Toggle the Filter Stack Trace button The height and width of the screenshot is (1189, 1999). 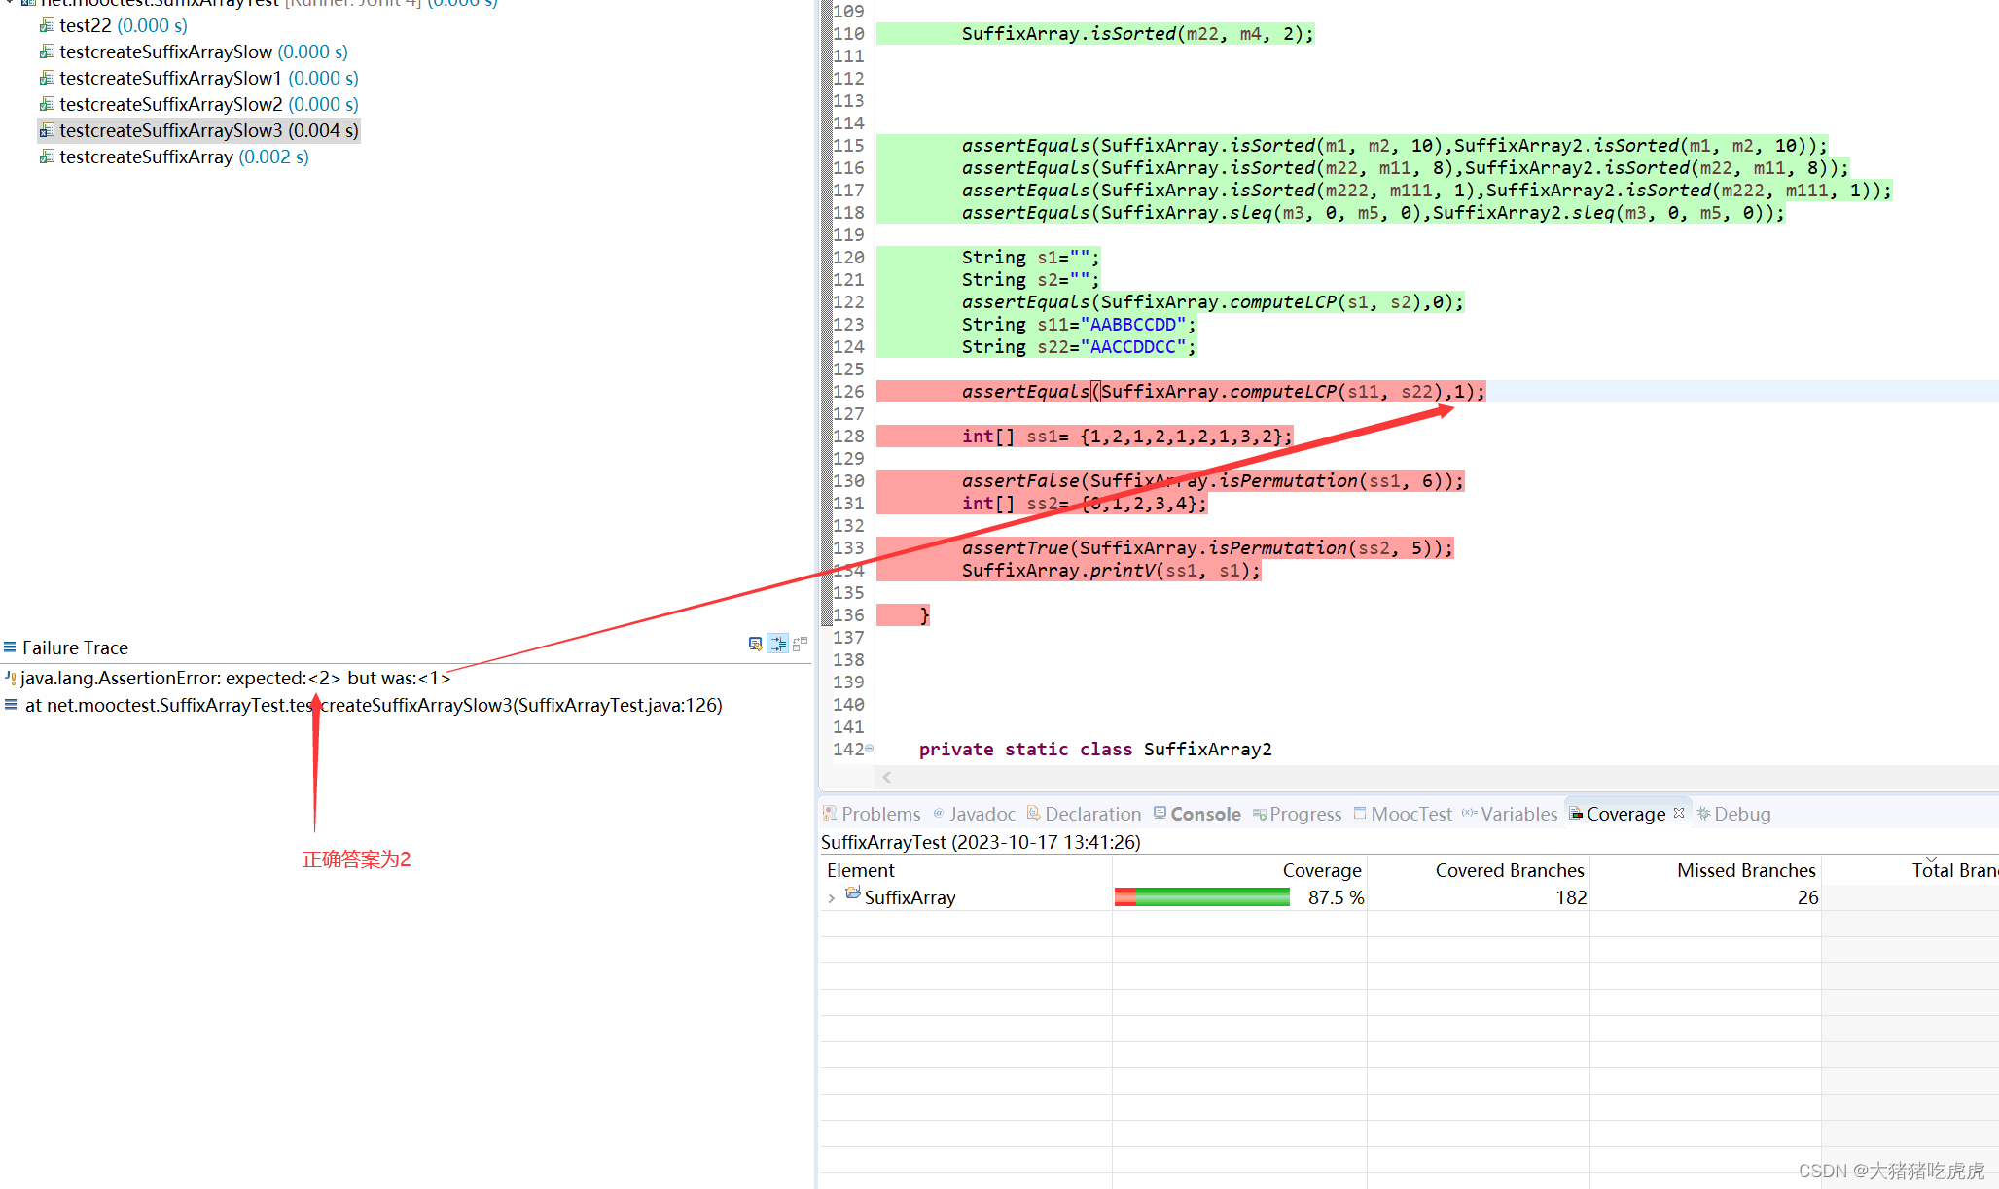tap(778, 644)
